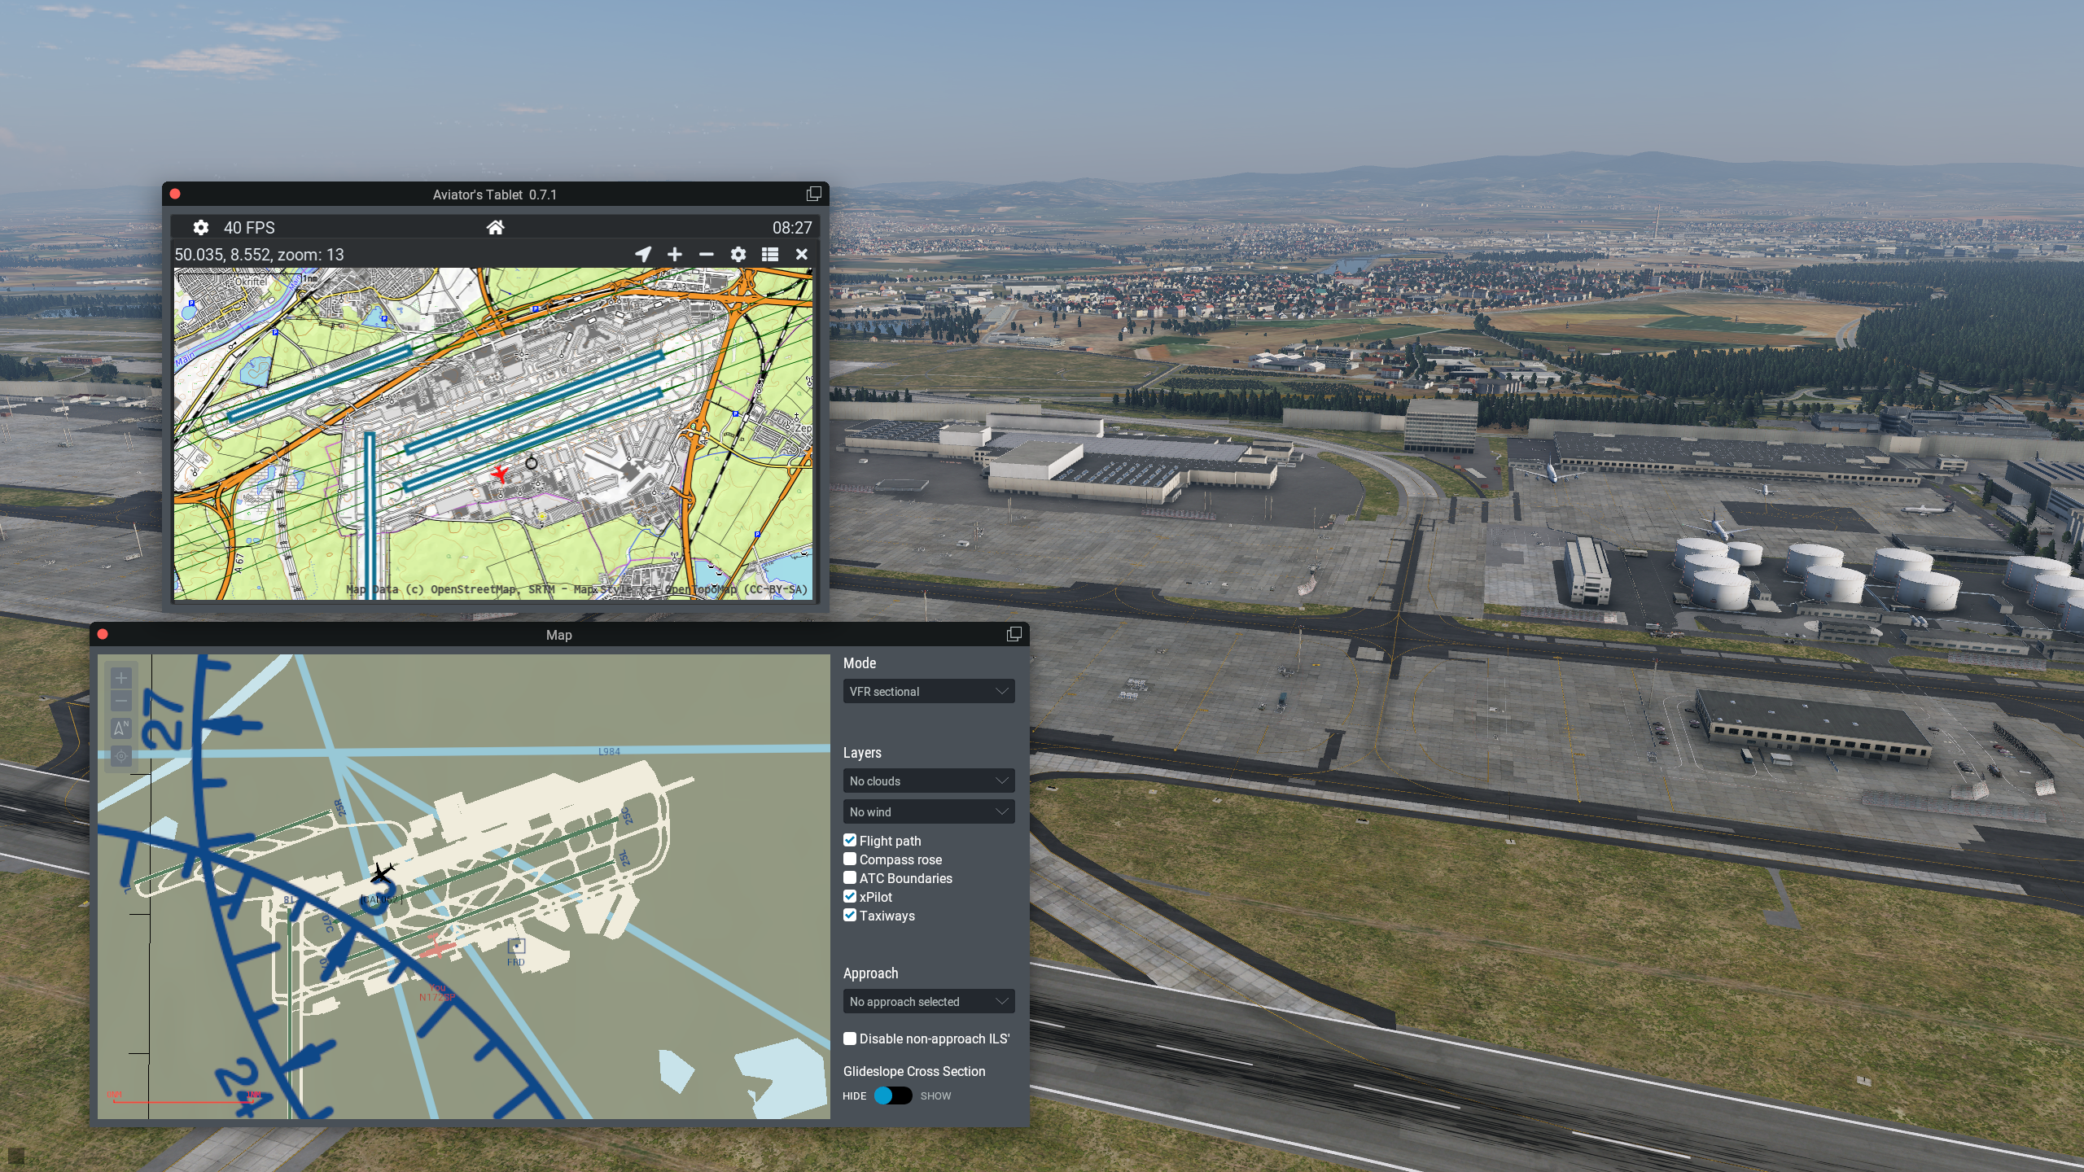Pop out the Map window
Viewport: 2084px width, 1172px height.
pos(1014,635)
